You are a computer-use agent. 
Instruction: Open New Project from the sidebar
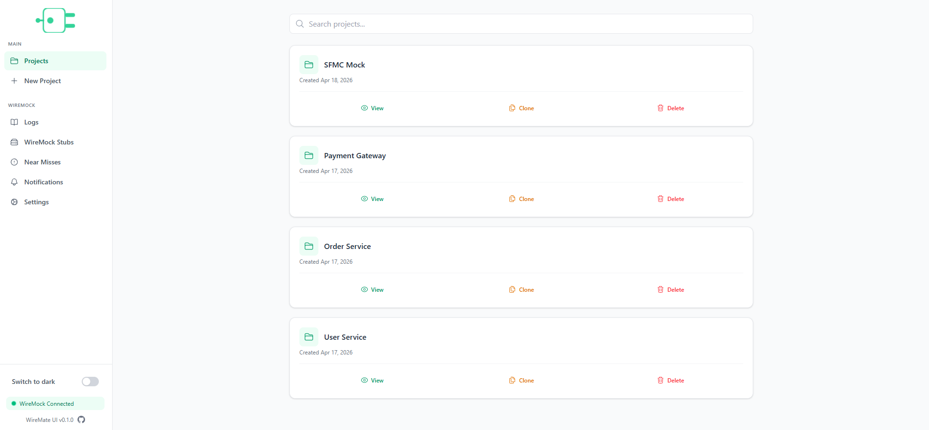55,81
